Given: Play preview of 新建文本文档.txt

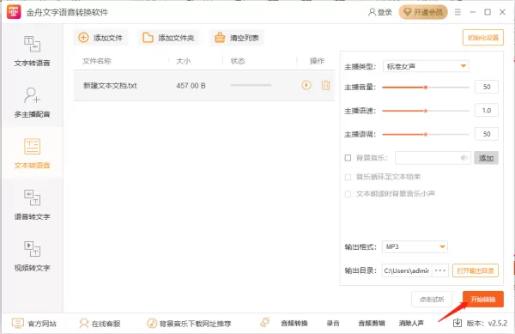Looking at the screenshot, I should point(306,85).
